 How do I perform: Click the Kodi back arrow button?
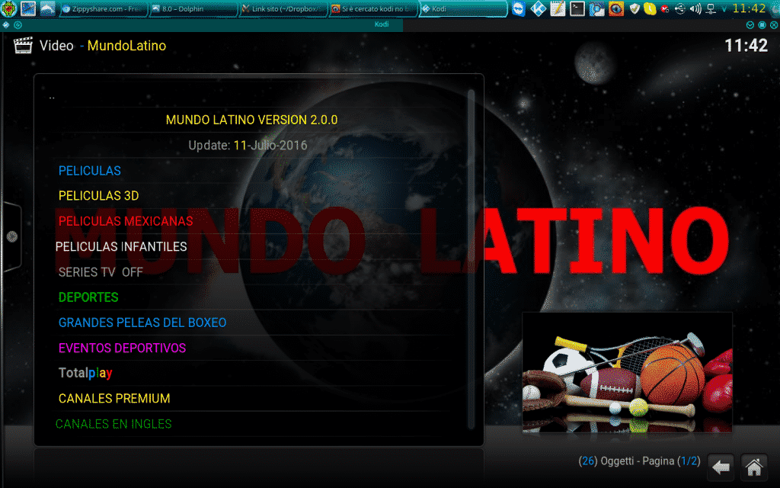[x=721, y=467]
